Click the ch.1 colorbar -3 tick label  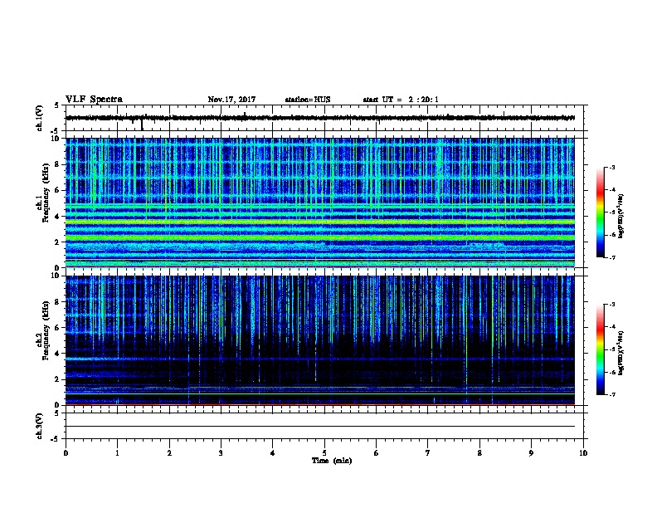611,167
